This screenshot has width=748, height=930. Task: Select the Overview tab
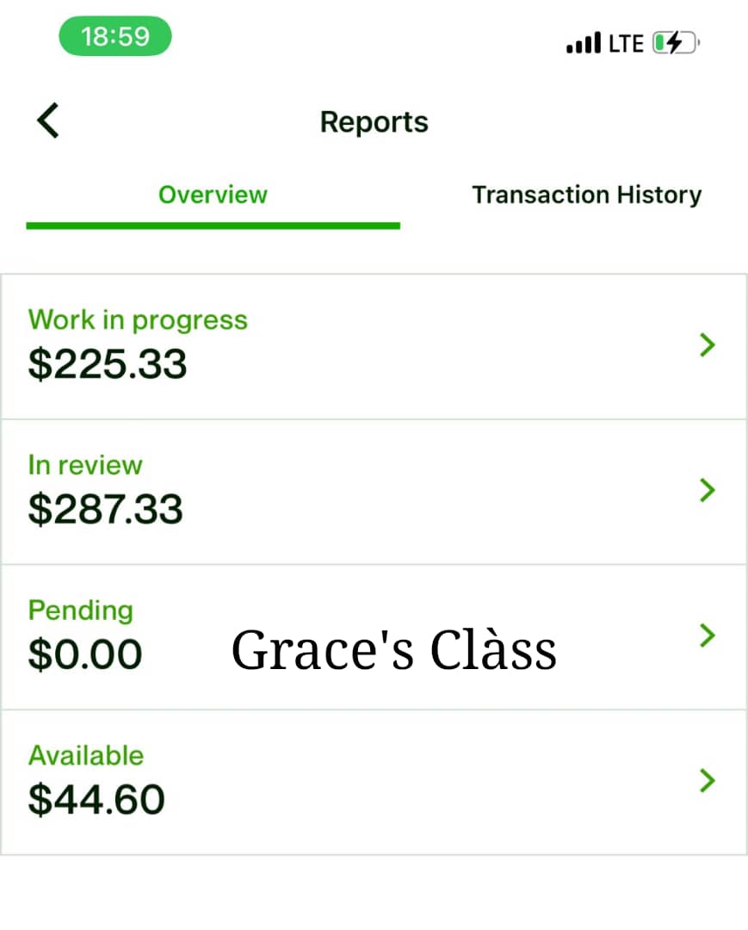coord(213,195)
